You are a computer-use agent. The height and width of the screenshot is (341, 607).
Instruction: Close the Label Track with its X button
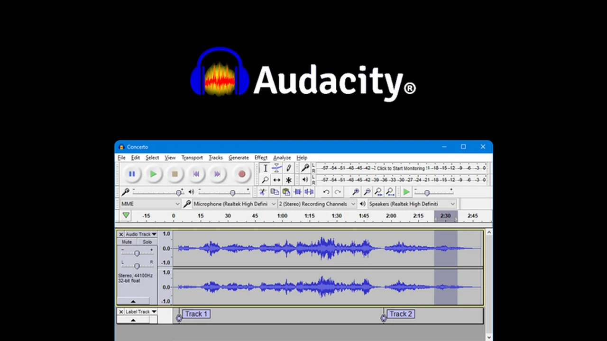121,312
